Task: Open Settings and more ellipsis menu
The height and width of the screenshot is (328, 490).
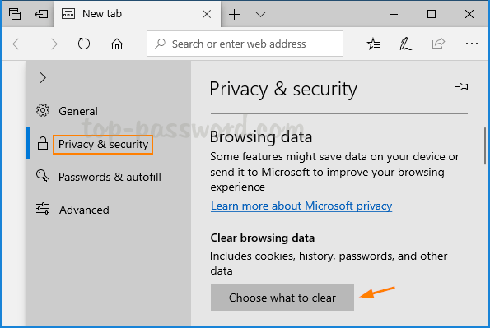Action: [472, 44]
